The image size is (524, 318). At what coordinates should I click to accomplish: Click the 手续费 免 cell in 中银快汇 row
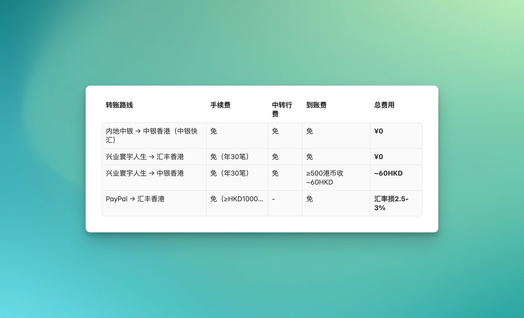click(214, 131)
